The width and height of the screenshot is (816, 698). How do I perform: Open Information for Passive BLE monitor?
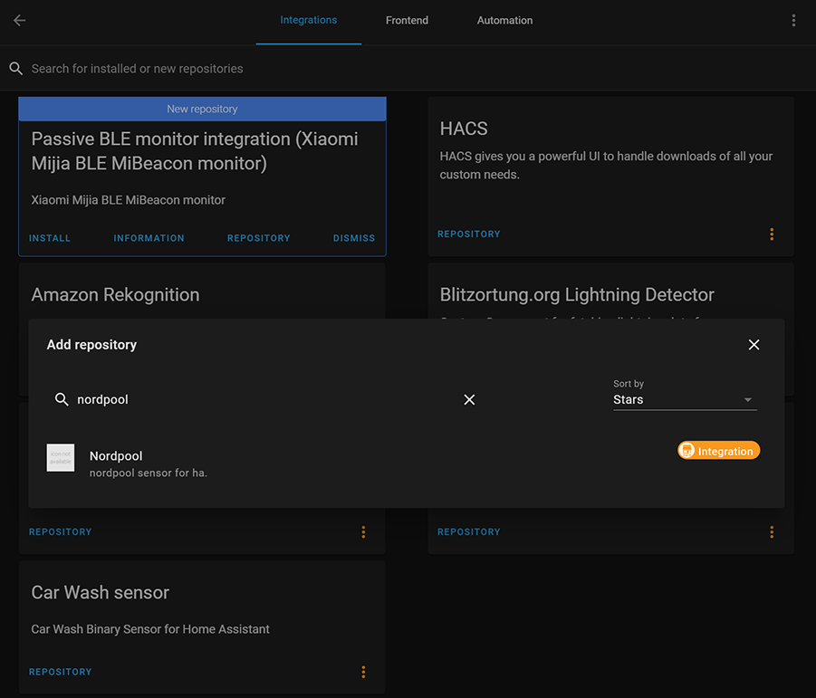pyautogui.click(x=149, y=238)
